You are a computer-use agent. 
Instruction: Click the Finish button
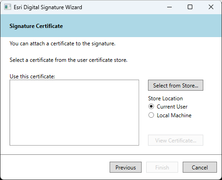tap(162, 167)
